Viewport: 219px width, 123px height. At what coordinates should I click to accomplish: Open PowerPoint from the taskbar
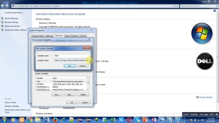[145, 120]
